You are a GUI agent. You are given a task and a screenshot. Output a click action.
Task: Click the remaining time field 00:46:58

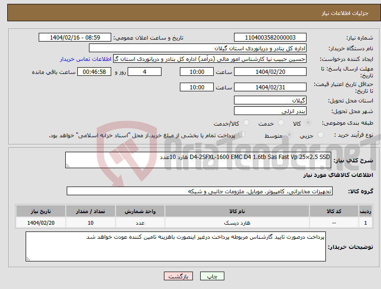[x=94, y=72]
